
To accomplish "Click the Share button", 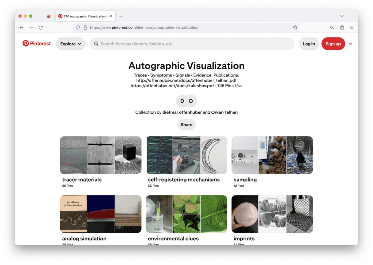I will 186,124.
